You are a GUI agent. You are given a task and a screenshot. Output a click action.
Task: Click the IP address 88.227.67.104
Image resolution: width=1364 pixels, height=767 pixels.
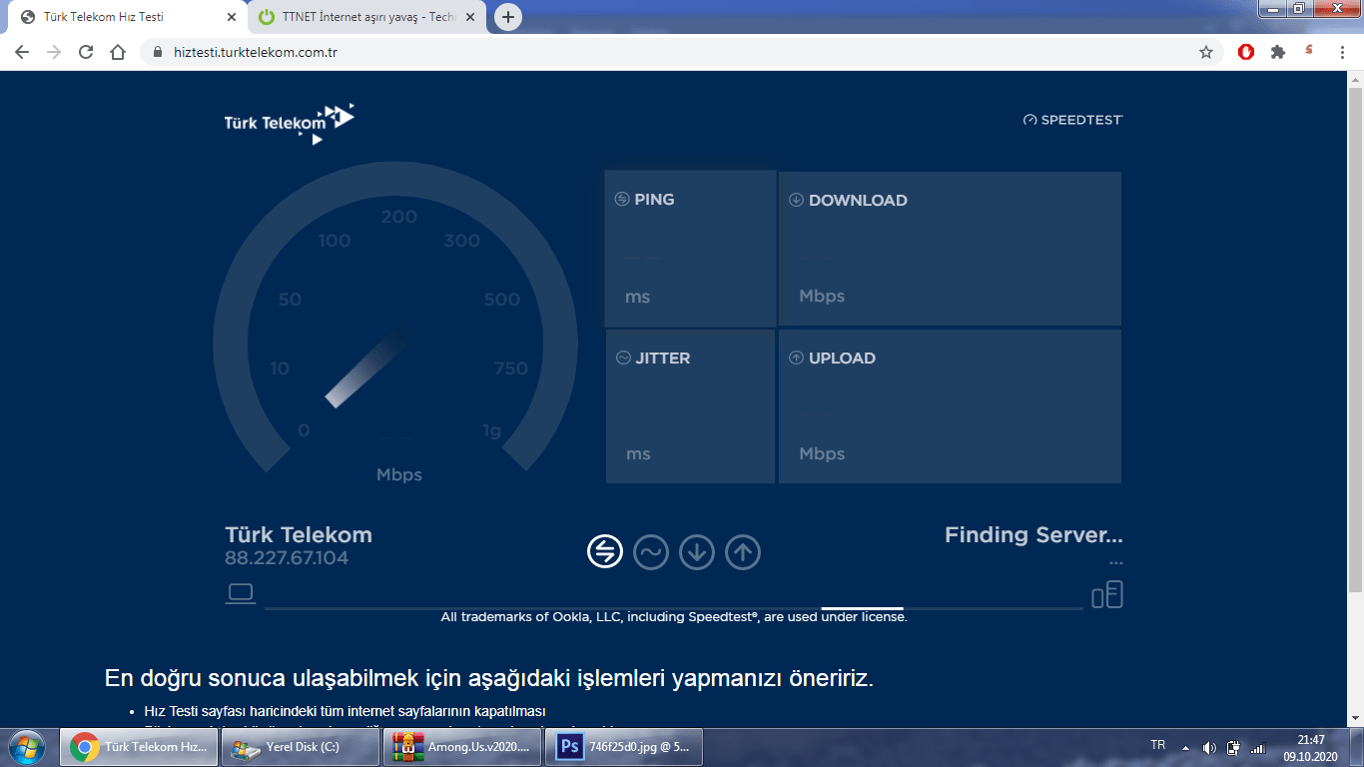click(x=287, y=558)
